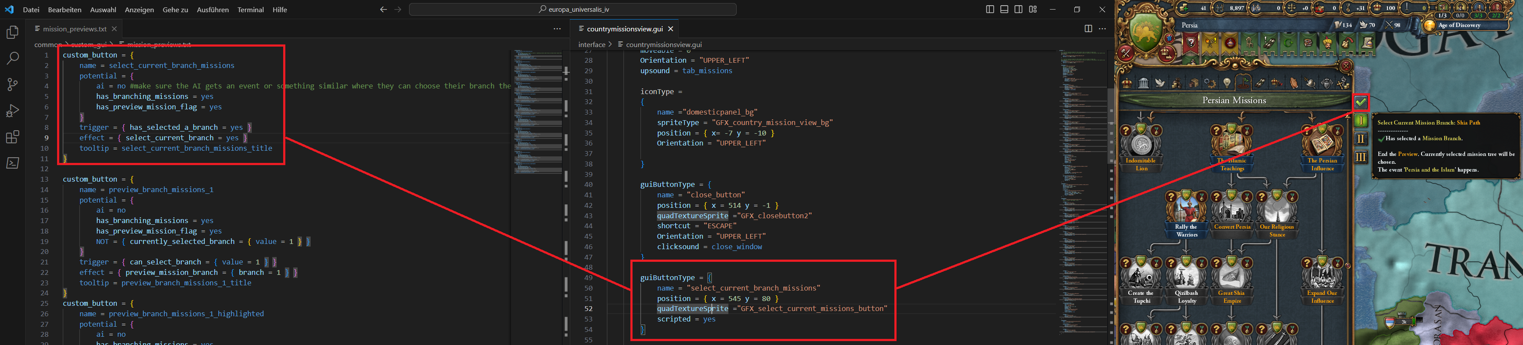The image size is (1523, 345).
Task: Click the terminal-style icon in the activity bar
Action: [x=12, y=163]
